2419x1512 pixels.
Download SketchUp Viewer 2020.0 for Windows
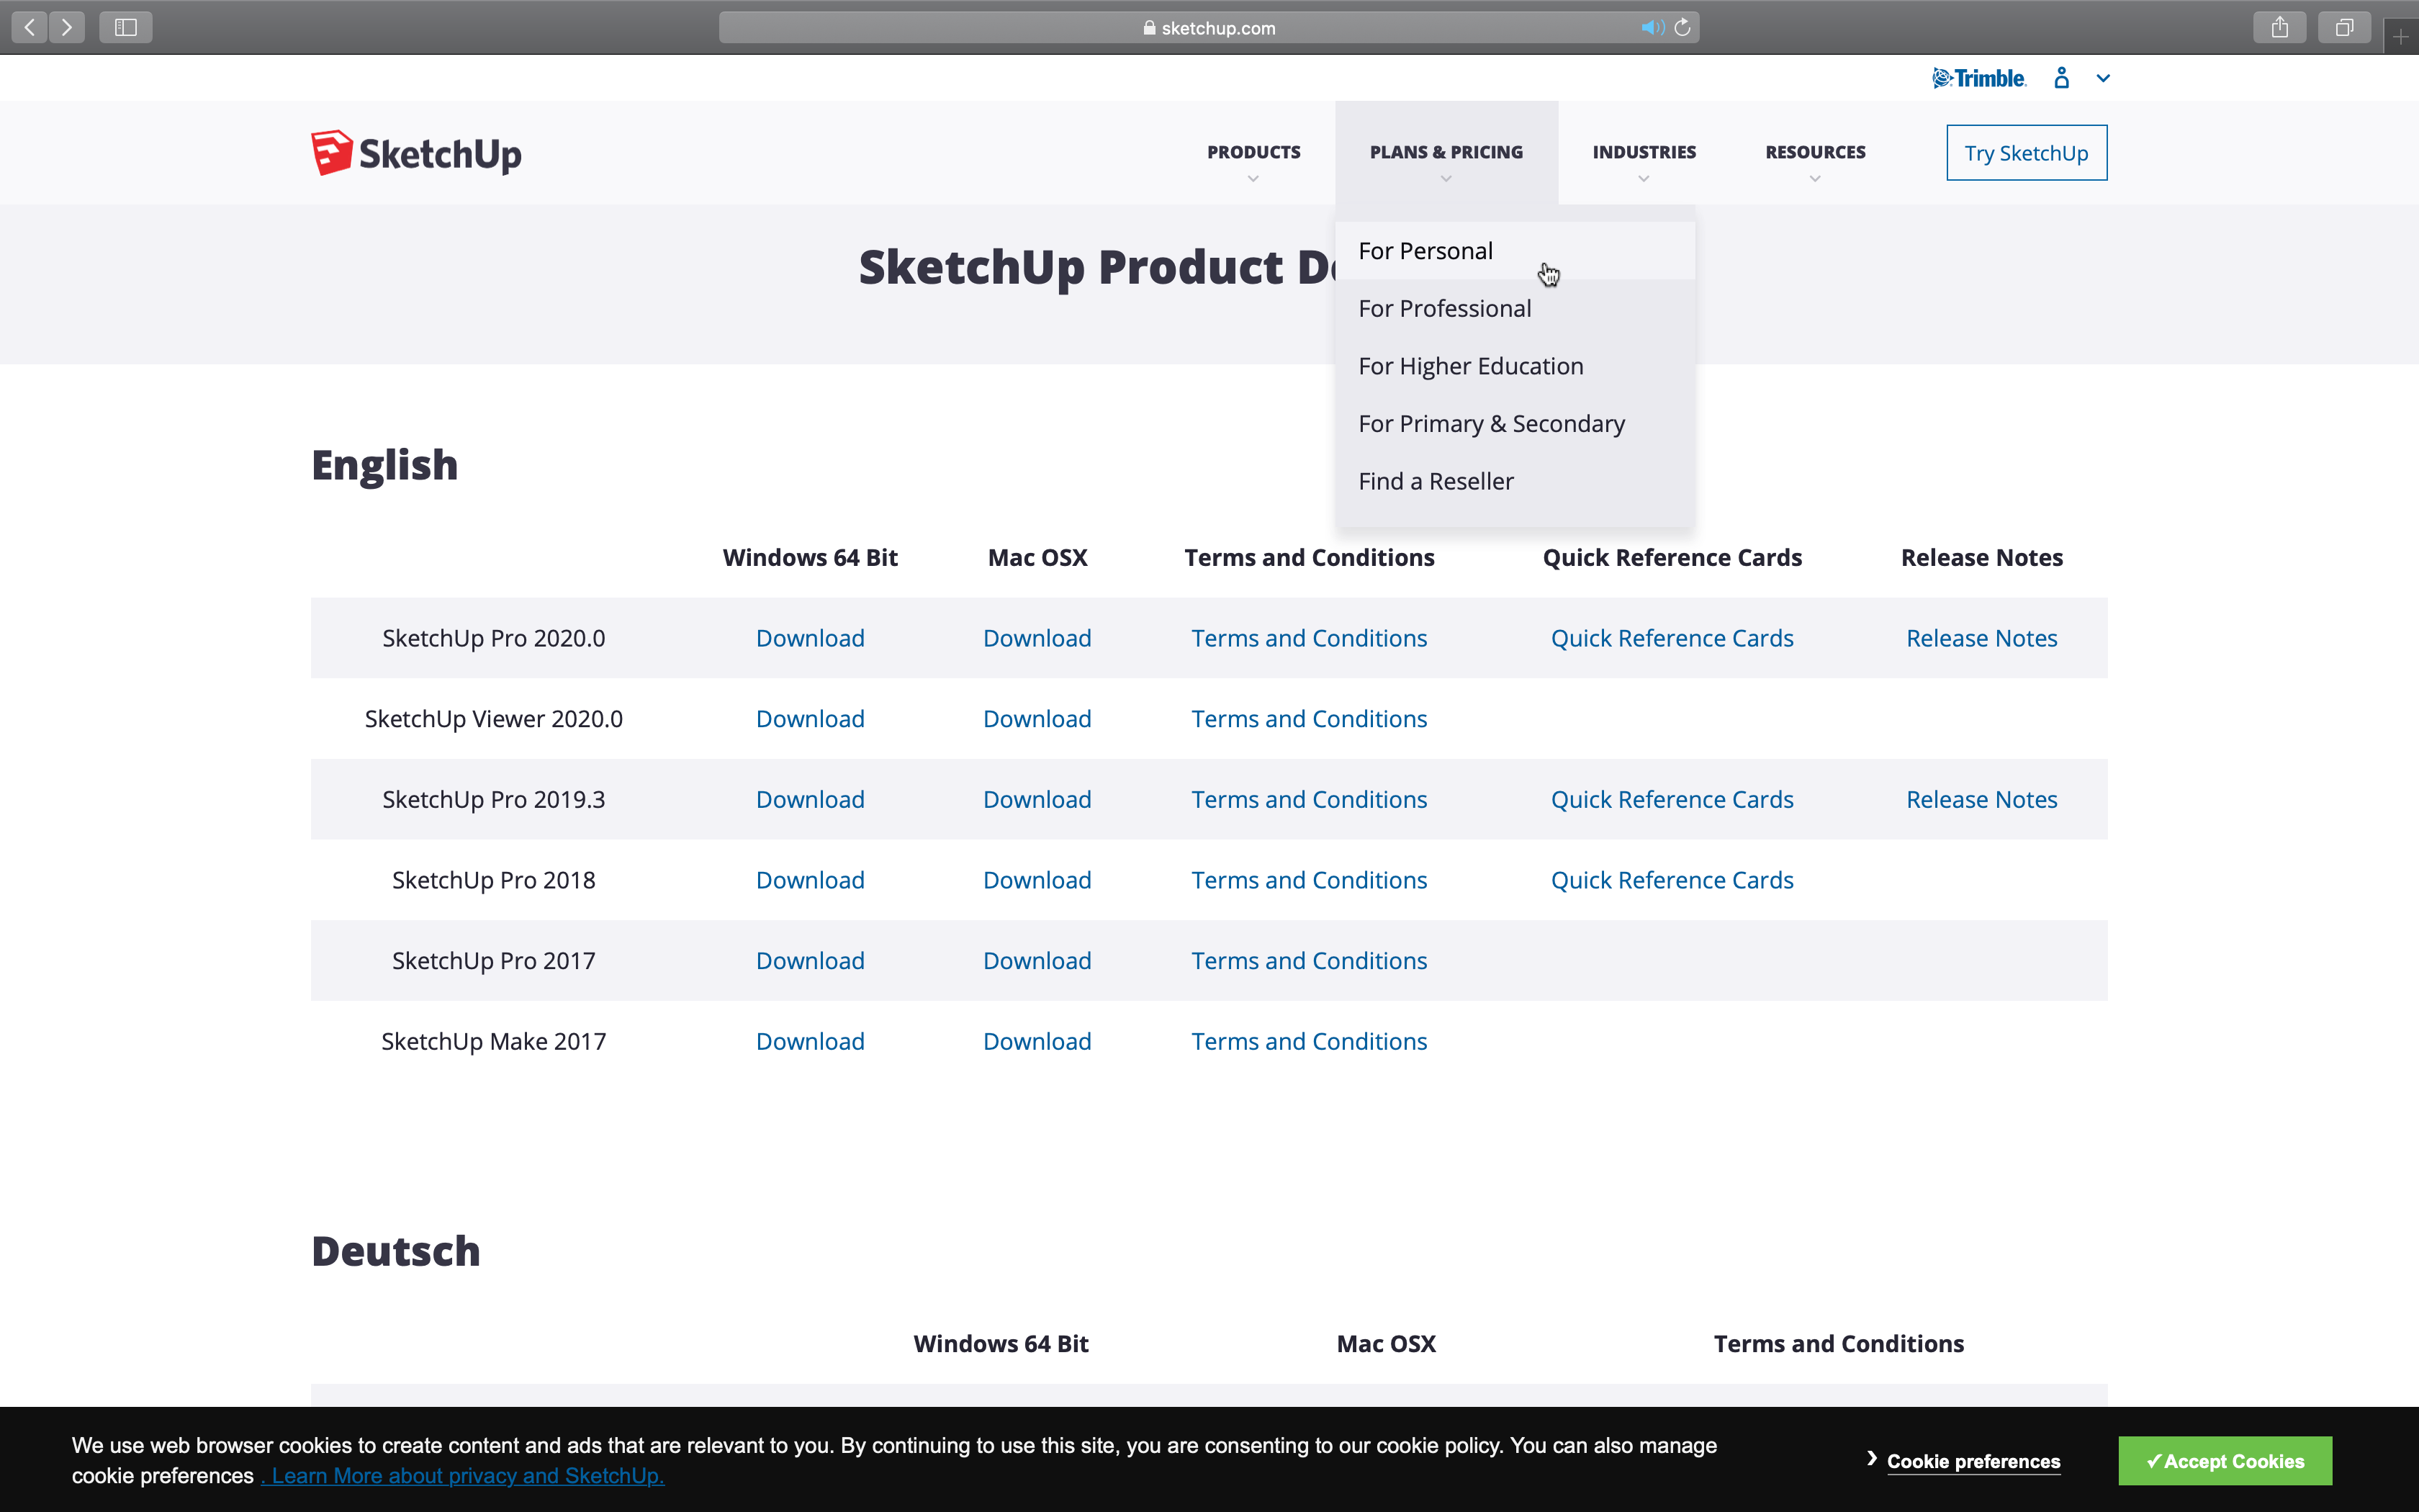pos(810,719)
